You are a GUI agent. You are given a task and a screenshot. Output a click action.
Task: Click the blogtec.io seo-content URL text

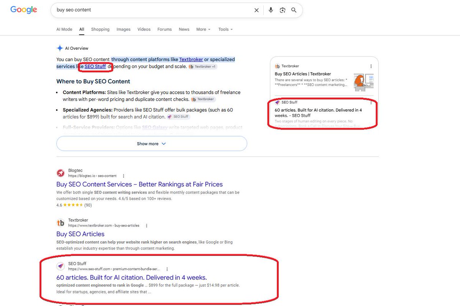tap(92, 176)
